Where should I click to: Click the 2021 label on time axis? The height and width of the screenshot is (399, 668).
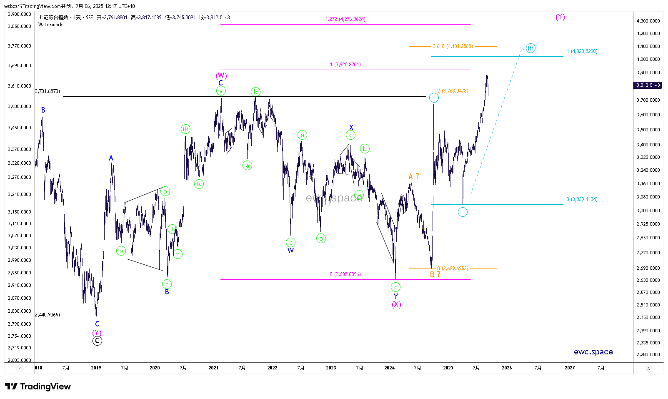[x=213, y=368]
